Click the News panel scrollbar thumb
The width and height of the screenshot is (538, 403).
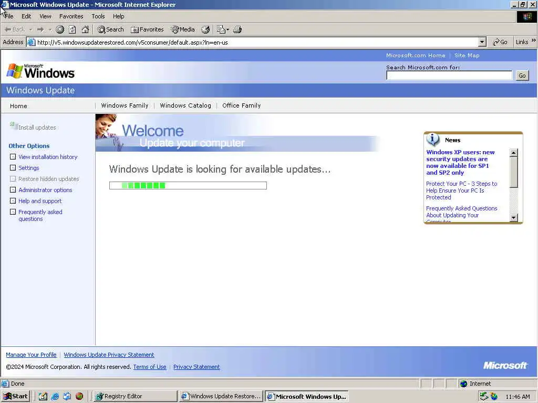tap(514, 172)
